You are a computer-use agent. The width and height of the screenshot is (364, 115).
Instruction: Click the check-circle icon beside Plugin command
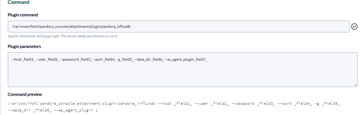click(x=354, y=27)
